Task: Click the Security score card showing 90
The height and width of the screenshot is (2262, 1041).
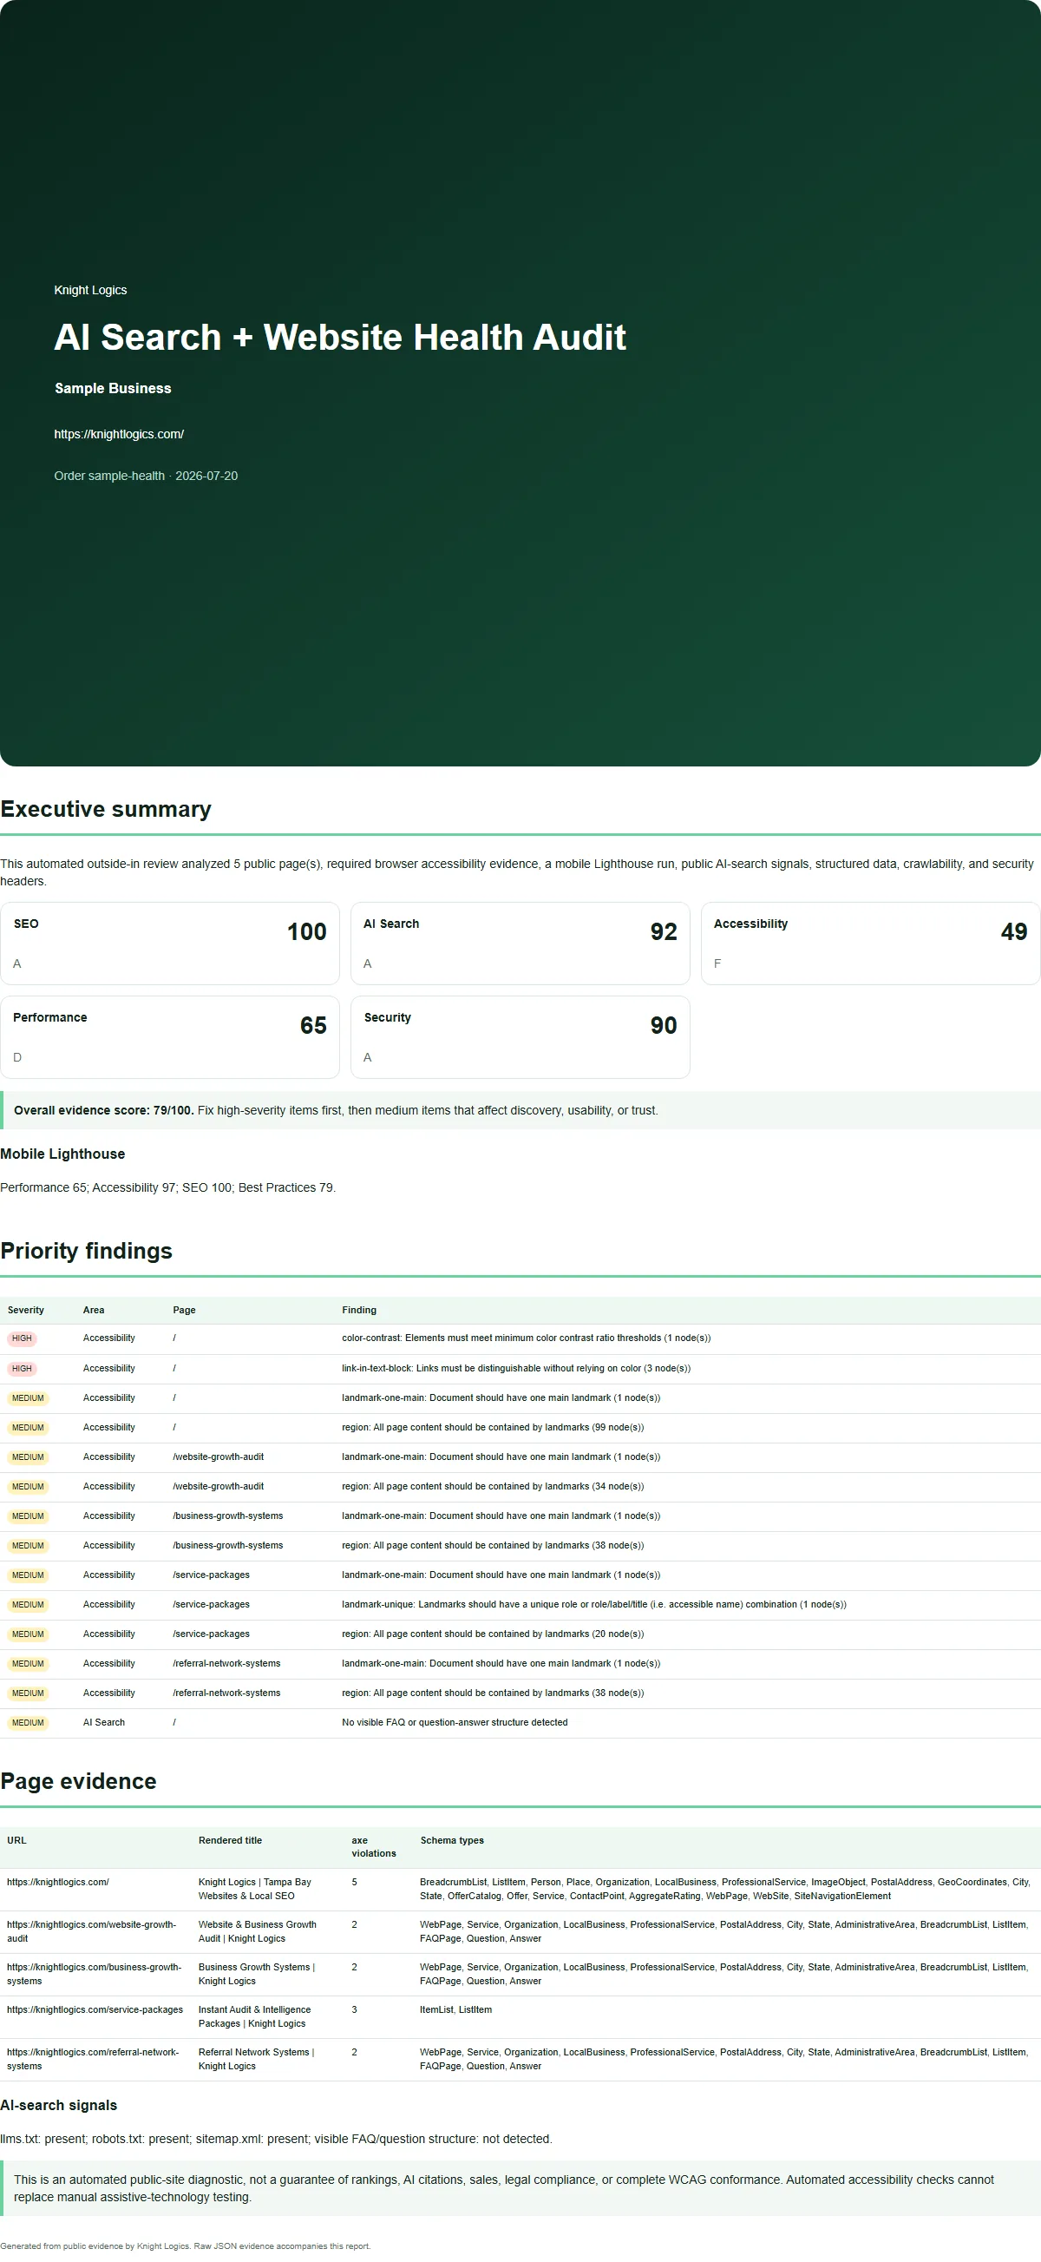Action: [520, 1037]
